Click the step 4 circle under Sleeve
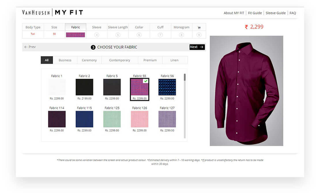 pyautogui.click(x=97, y=35)
